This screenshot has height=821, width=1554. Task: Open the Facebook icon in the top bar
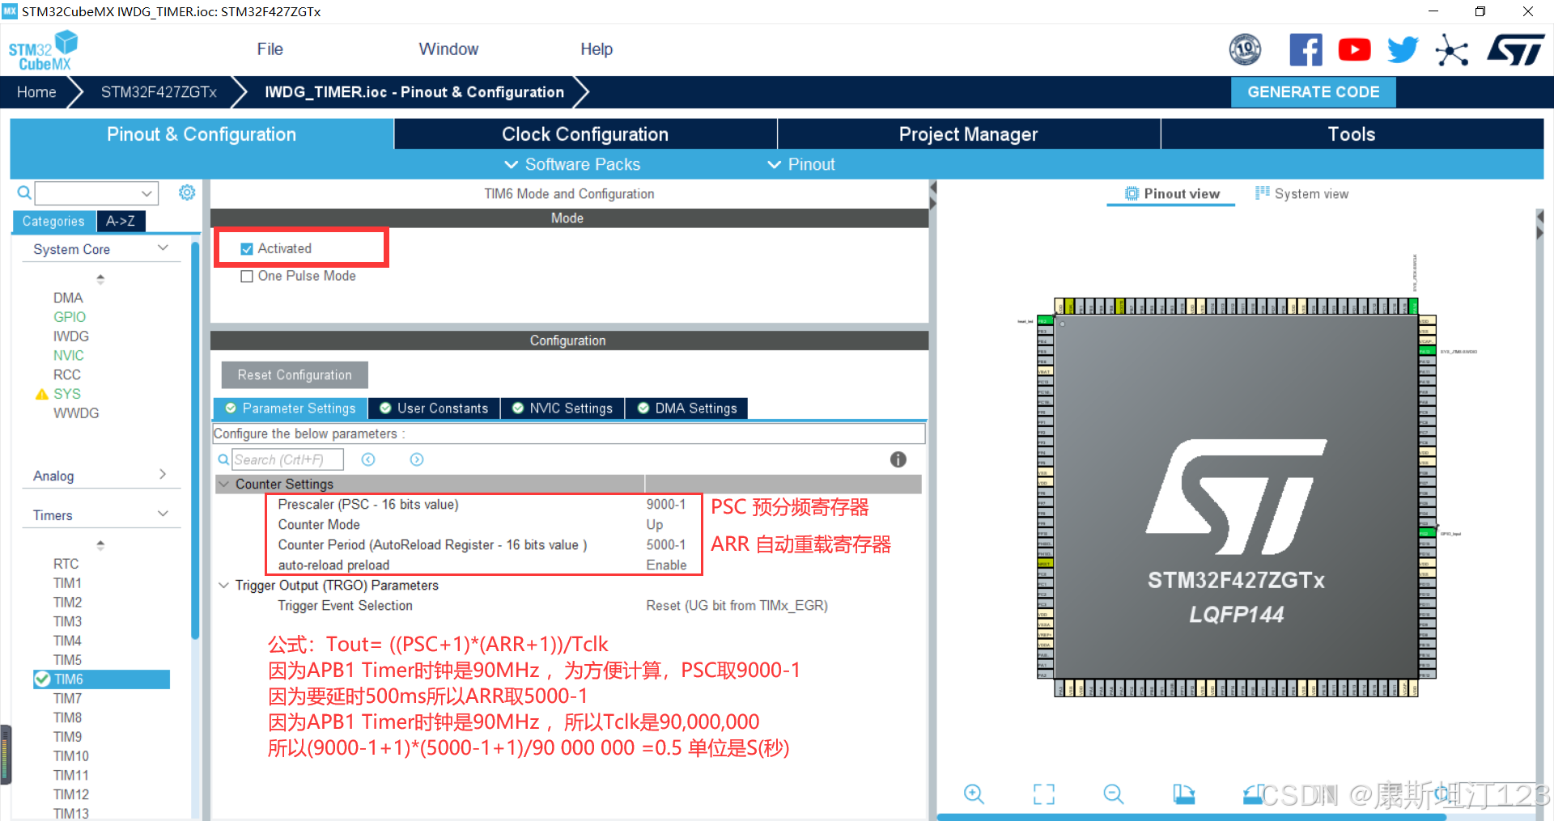pyautogui.click(x=1306, y=49)
